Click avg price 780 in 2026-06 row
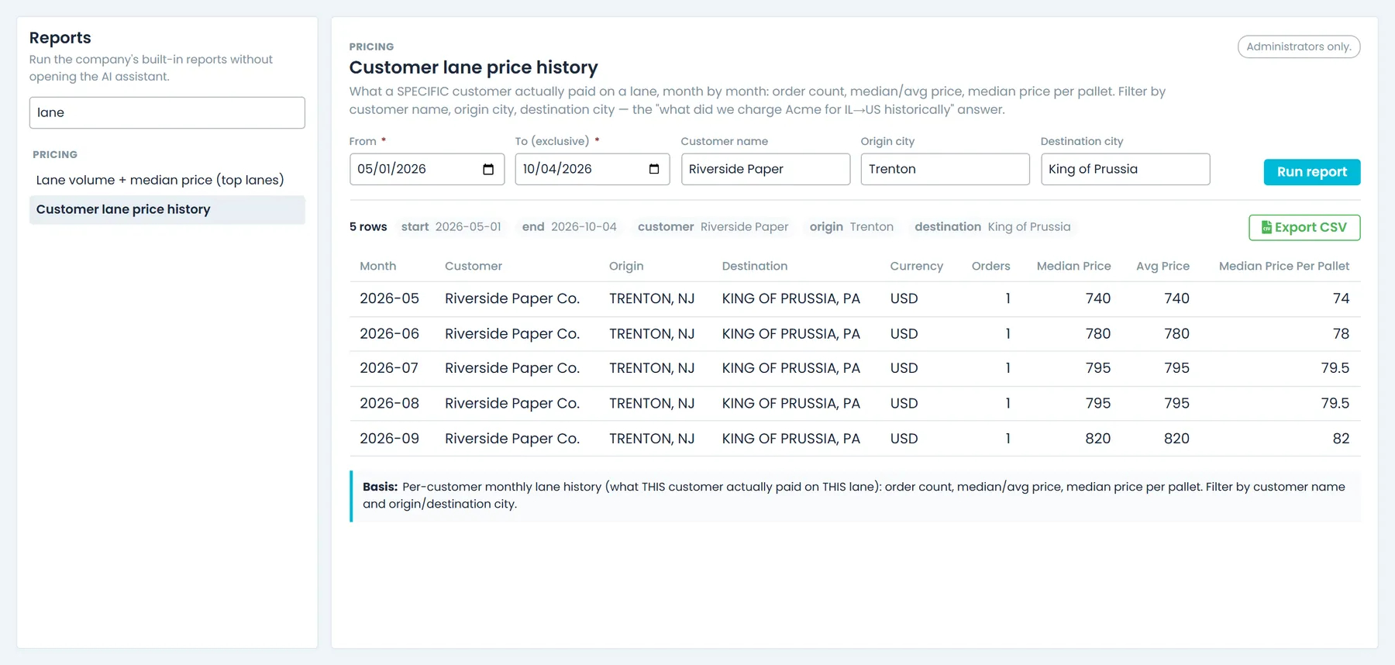Viewport: 1395px width, 665px height. click(1176, 334)
